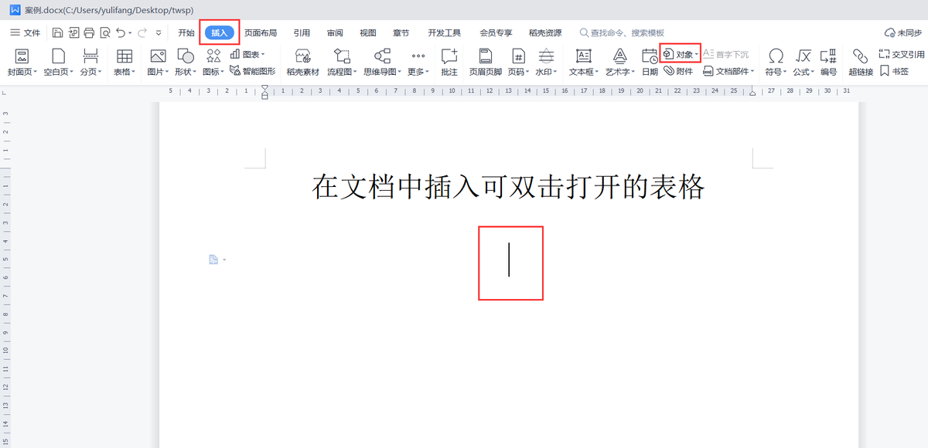928x448 pixels.
Task: Click the WPS document icon in the title bar
Action: point(15,8)
